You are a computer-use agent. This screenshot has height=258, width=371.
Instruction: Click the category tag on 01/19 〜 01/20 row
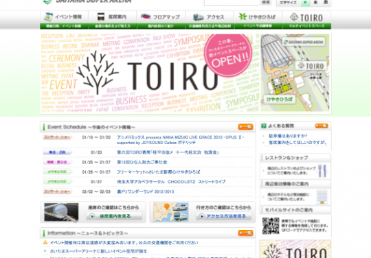[57, 137]
